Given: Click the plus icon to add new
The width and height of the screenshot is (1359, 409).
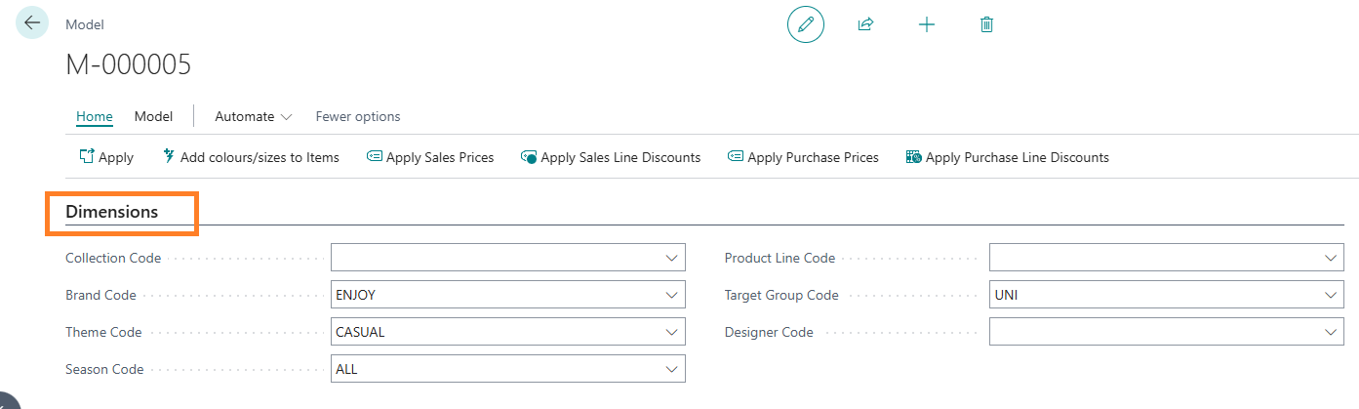Looking at the screenshot, I should pyautogui.click(x=927, y=25).
